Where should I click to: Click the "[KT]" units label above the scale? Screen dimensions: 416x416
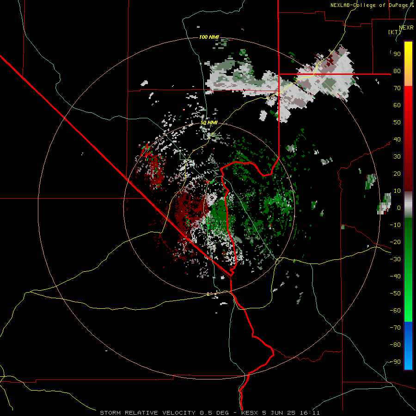(x=395, y=32)
